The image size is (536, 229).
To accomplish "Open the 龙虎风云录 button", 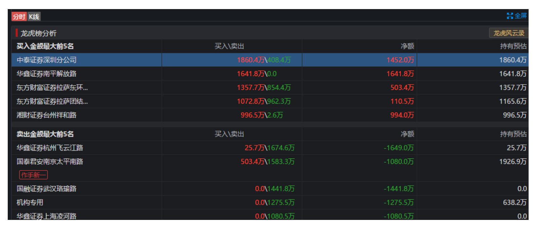I will (508, 33).
